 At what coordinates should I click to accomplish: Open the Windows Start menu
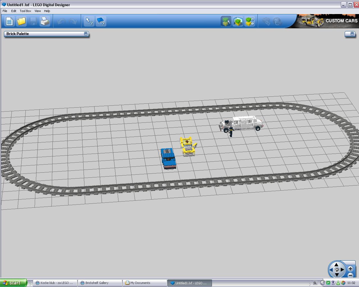point(13,283)
